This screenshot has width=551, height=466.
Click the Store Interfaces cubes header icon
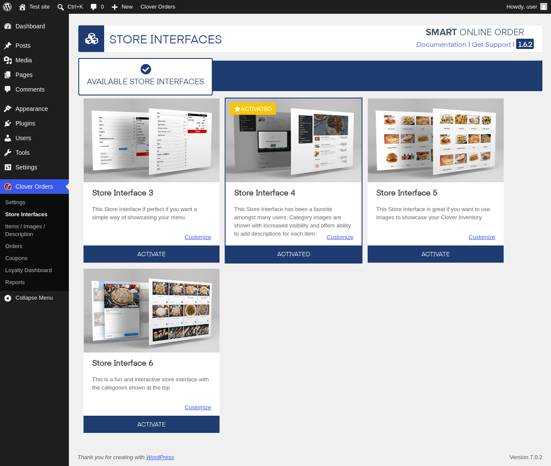[x=91, y=39]
